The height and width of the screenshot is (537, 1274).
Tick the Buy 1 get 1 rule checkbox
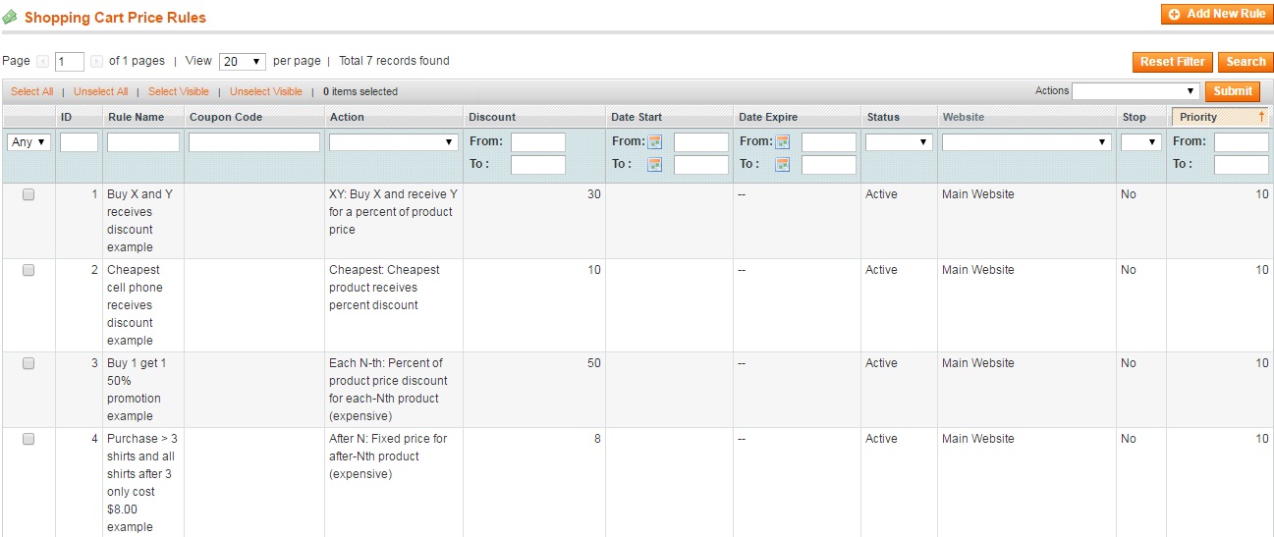28,363
